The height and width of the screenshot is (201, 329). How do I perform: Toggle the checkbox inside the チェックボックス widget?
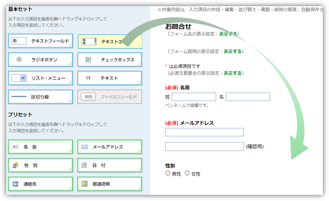(88, 59)
